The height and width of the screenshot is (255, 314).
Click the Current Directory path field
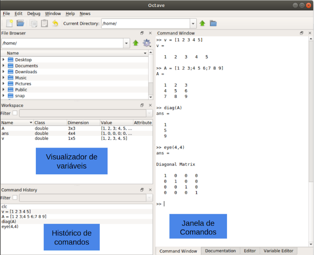click(145, 24)
